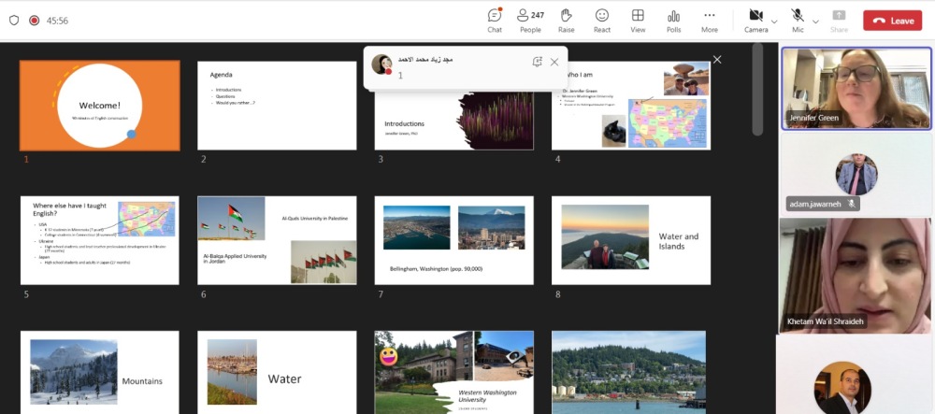The image size is (935, 414).
Task: Expand the Camera options arrow
Action: [778, 21]
